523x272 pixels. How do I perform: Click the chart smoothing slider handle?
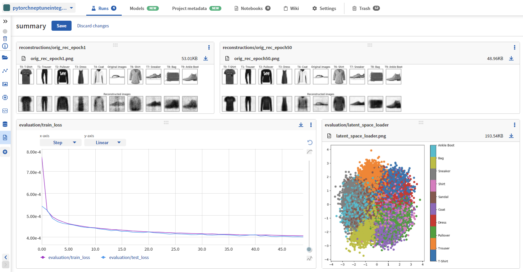(309, 250)
